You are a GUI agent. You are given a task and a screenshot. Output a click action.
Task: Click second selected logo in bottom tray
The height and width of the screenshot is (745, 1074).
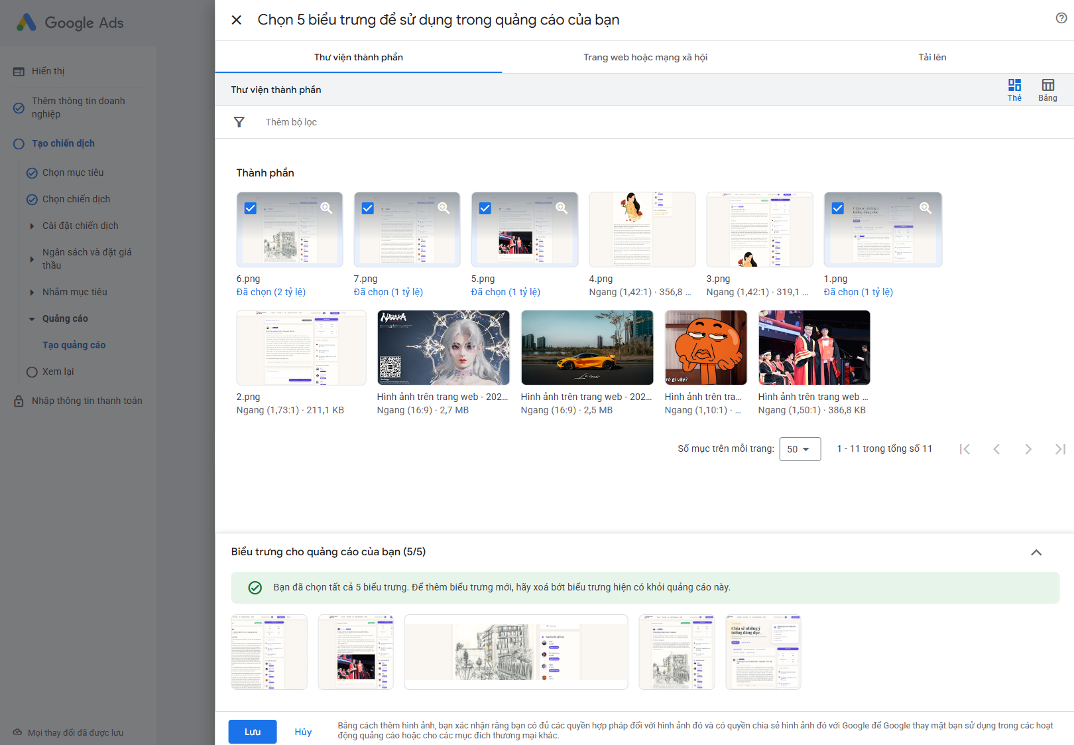click(x=356, y=652)
